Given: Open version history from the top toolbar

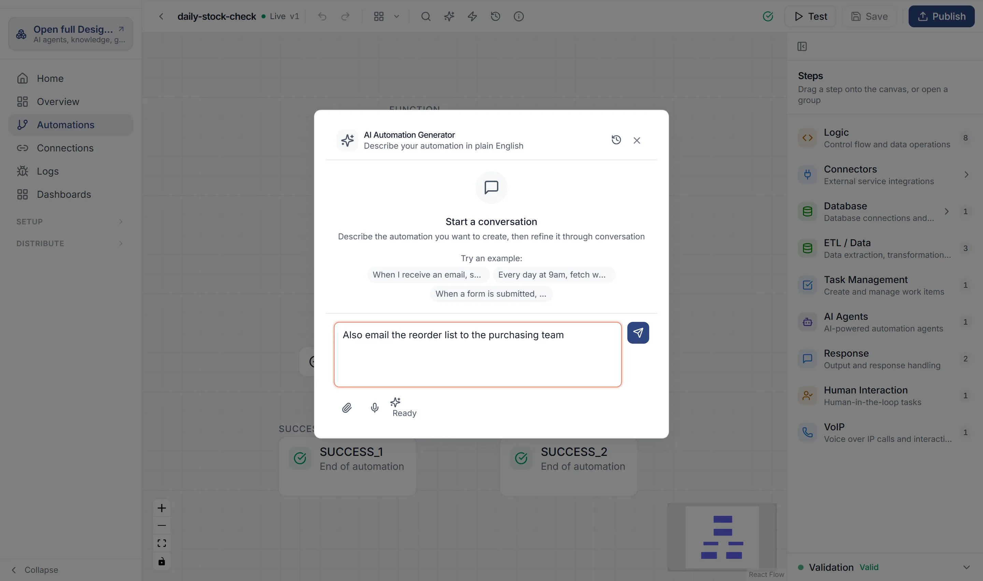Looking at the screenshot, I should point(495,16).
